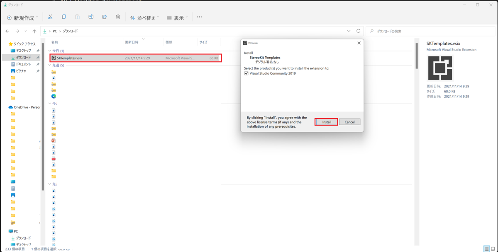Click the Cancel button in VSIX dialog
Image resolution: width=498 pixels, height=252 pixels.
tap(349, 122)
